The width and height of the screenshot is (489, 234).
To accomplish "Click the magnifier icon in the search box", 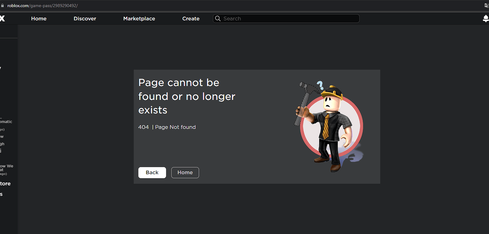I will tap(218, 18).
